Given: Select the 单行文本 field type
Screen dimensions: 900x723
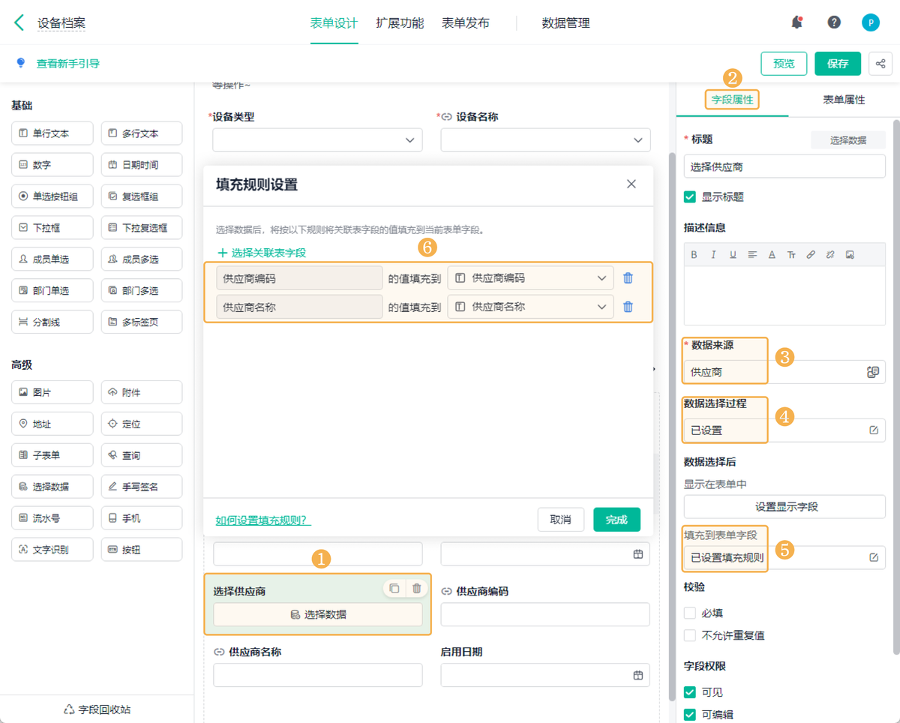Looking at the screenshot, I should click(x=52, y=133).
